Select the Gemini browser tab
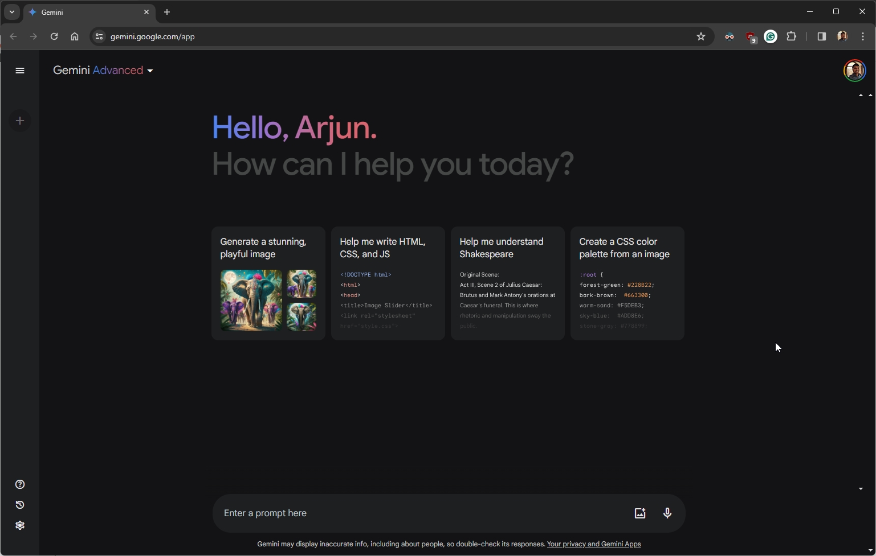 [80, 12]
